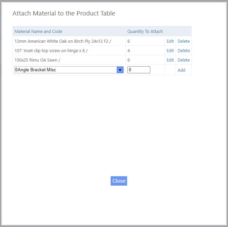Select the 107' Inset clip top hinge name
This screenshot has height=227, width=228.
[x=51, y=50]
